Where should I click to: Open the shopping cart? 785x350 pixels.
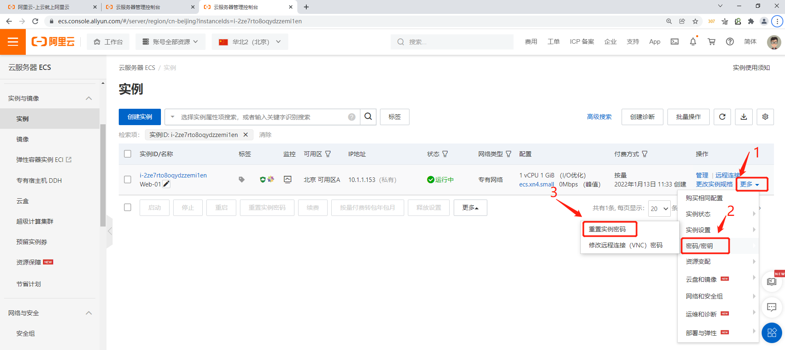[x=712, y=42]
